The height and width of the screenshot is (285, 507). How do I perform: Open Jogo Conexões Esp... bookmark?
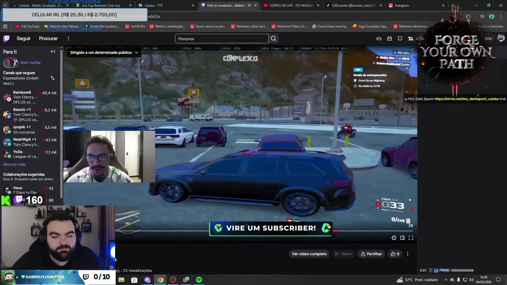click(x=370, y=26)
